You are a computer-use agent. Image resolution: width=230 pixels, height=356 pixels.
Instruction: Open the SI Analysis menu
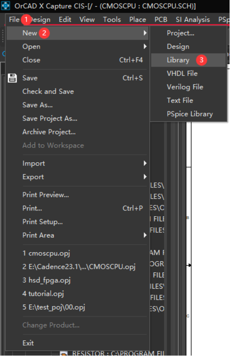click(193, 19)
